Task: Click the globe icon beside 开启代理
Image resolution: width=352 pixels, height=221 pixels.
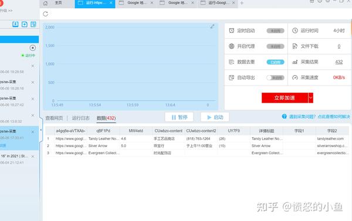Action: [x=232, y=46]
